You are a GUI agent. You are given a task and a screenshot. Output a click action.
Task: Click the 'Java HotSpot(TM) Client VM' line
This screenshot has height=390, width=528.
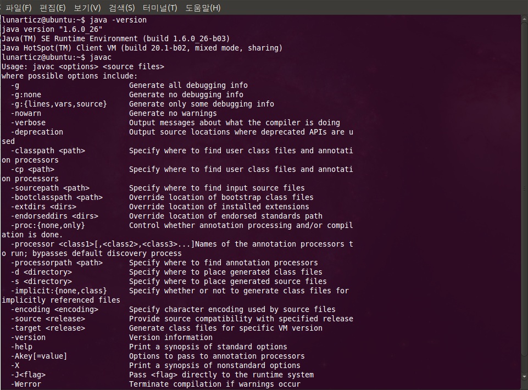(142, 48)
